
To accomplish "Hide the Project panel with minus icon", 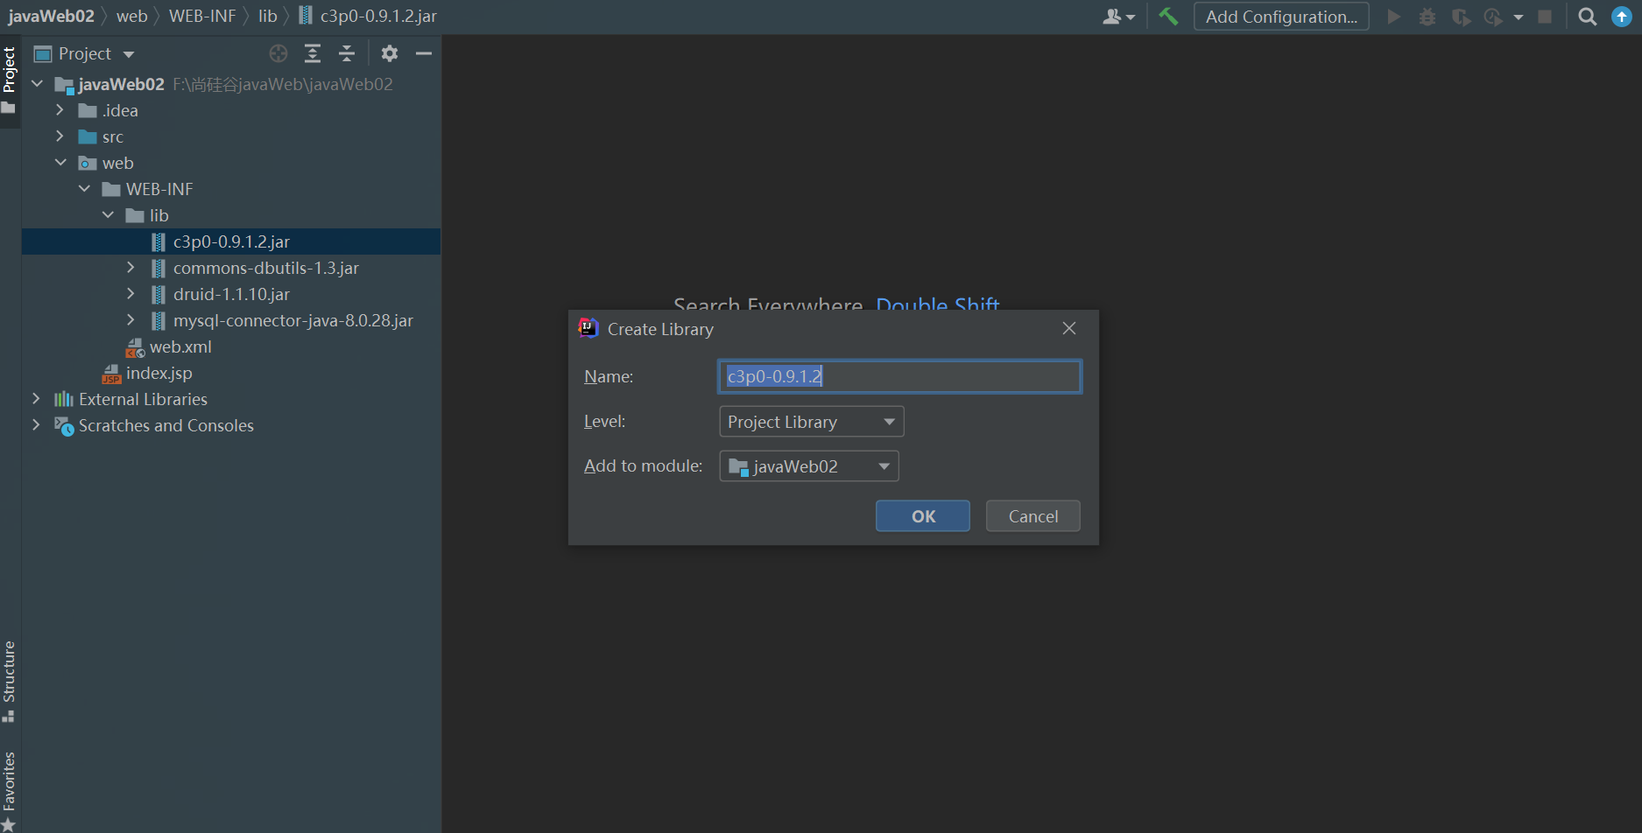I will [x=424, y=53].
